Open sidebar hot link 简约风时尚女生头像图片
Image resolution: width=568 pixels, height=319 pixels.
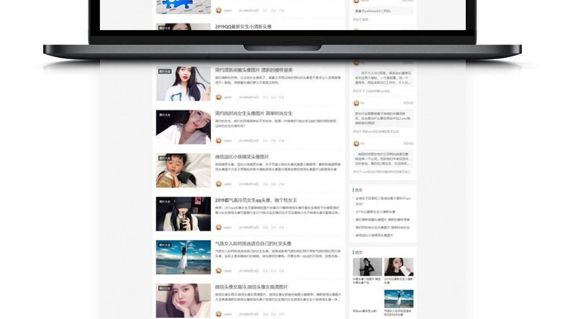tap(382, 228)
